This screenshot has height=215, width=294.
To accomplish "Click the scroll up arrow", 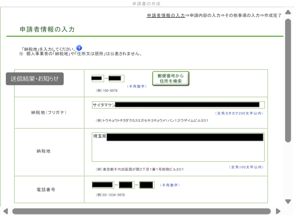I will (x=288, y=12).
